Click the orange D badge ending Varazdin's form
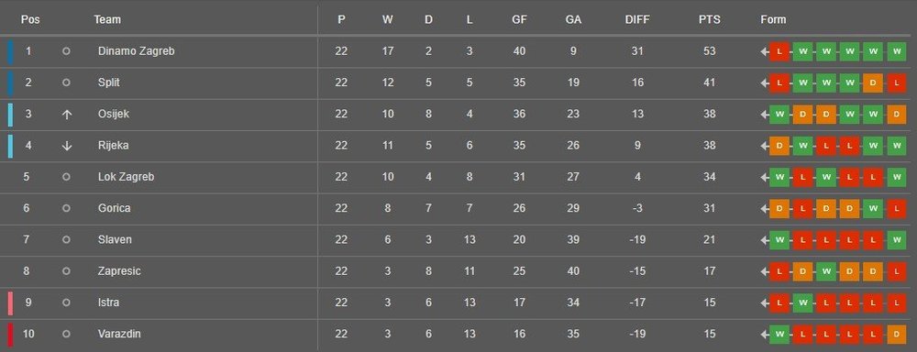 tap(896, 335)
